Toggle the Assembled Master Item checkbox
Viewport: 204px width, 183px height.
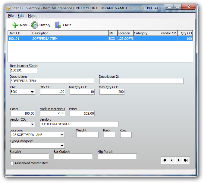tap(12, 163)
